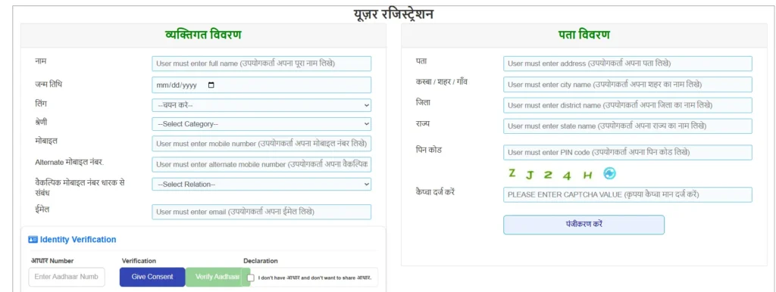Viewport: 776px width, 292px height.
Task: Click the पता विवरण section heading
Action: point(584,35)
